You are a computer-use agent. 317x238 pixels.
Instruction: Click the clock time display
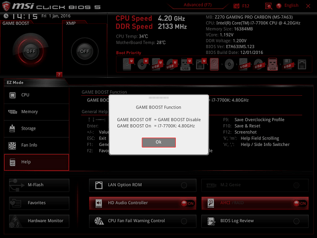pos(25,16)
